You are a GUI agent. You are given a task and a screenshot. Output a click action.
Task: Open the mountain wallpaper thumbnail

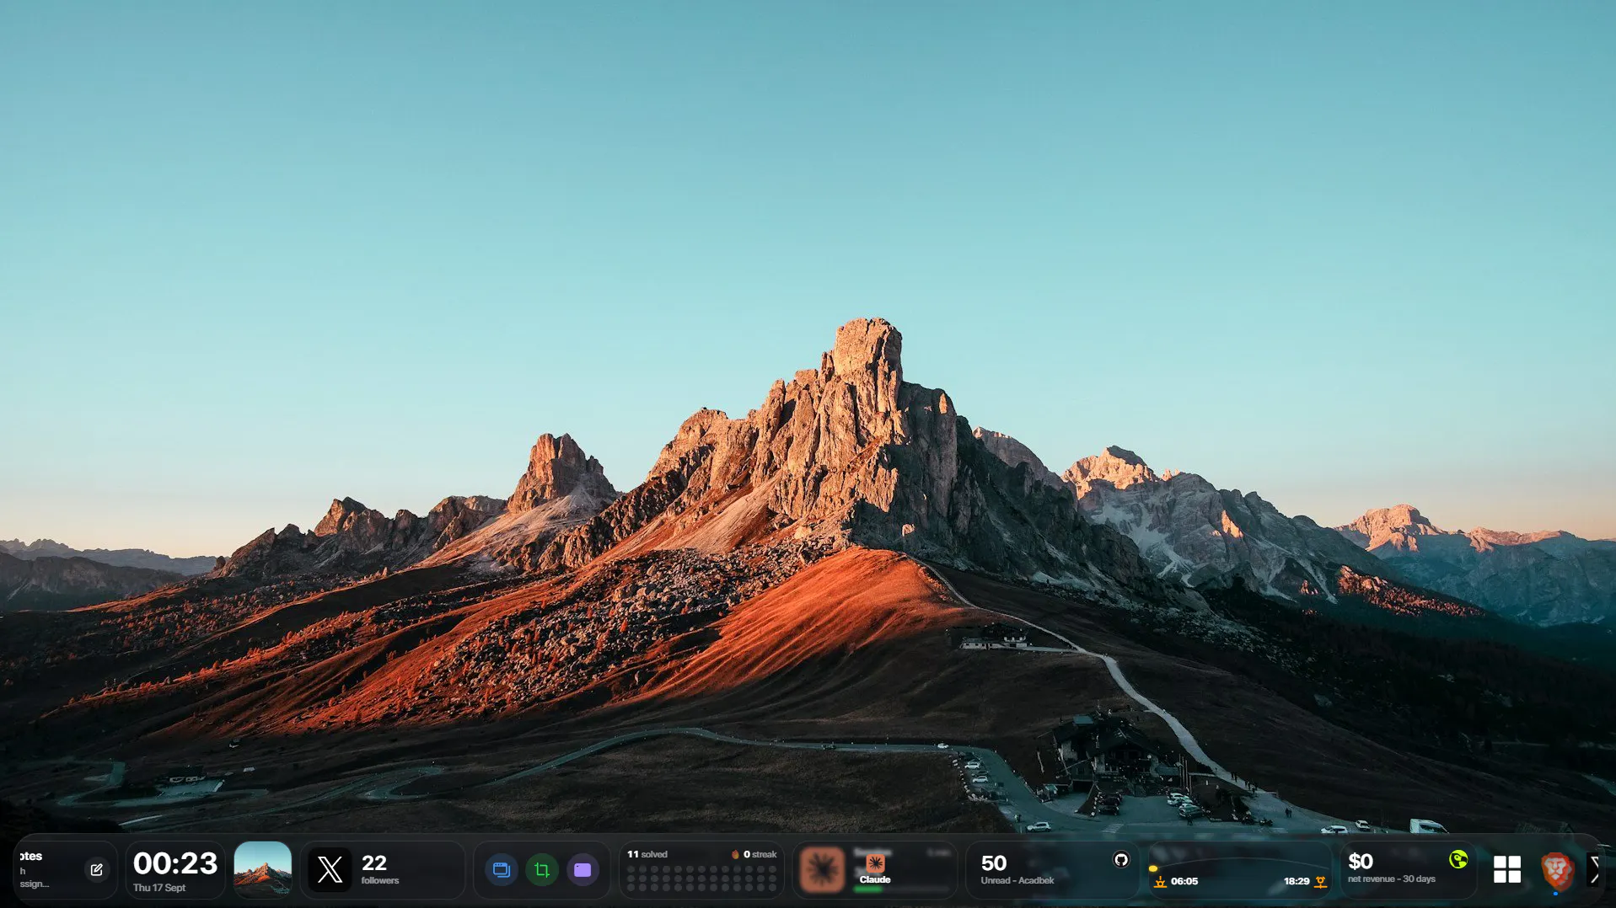point(262,868)
